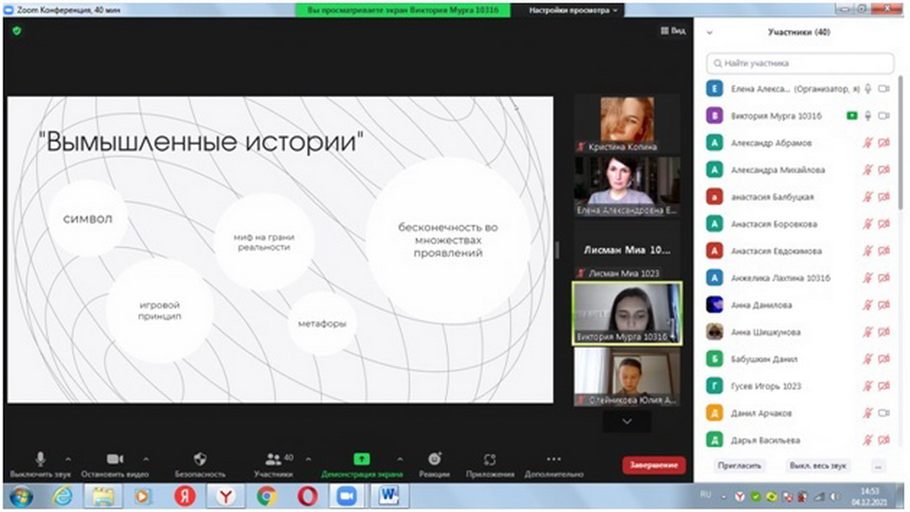
Task: Select Бабушкин Данил in participants list
Action: [798, 359]
